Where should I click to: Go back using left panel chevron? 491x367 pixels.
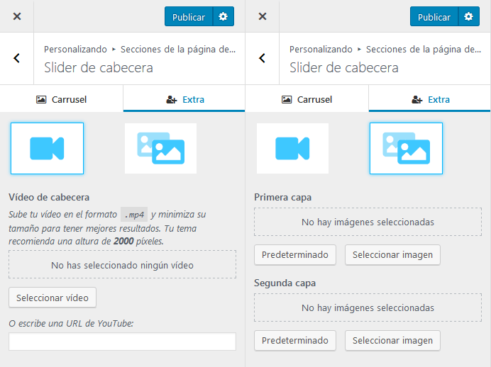coord(17,58)
